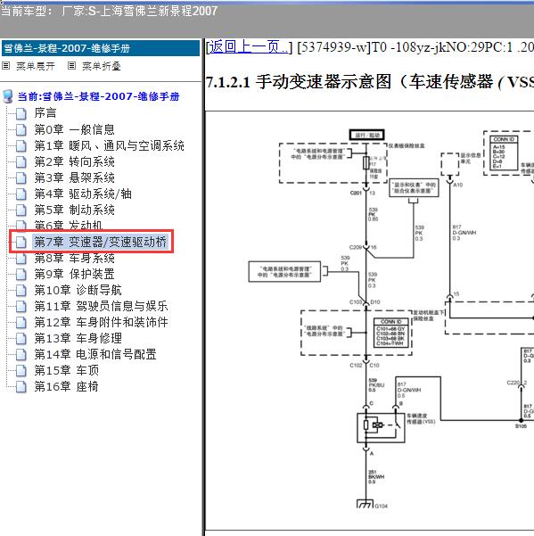
Task: Open 第0章 一般信息
Action: [x=74, y=129]
